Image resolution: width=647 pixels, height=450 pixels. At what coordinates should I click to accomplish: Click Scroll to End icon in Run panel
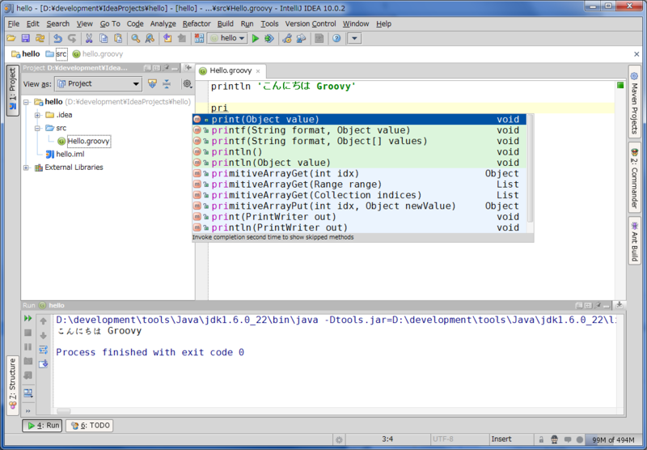coord(44,363)
